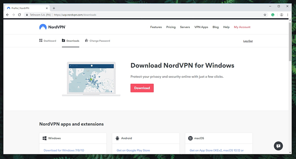Click the macOS badge icon

tap(190, 138)
